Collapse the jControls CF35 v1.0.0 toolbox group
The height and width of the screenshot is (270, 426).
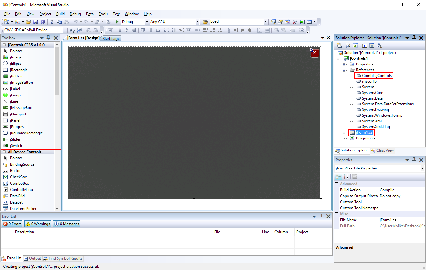[x=4, y=45]
